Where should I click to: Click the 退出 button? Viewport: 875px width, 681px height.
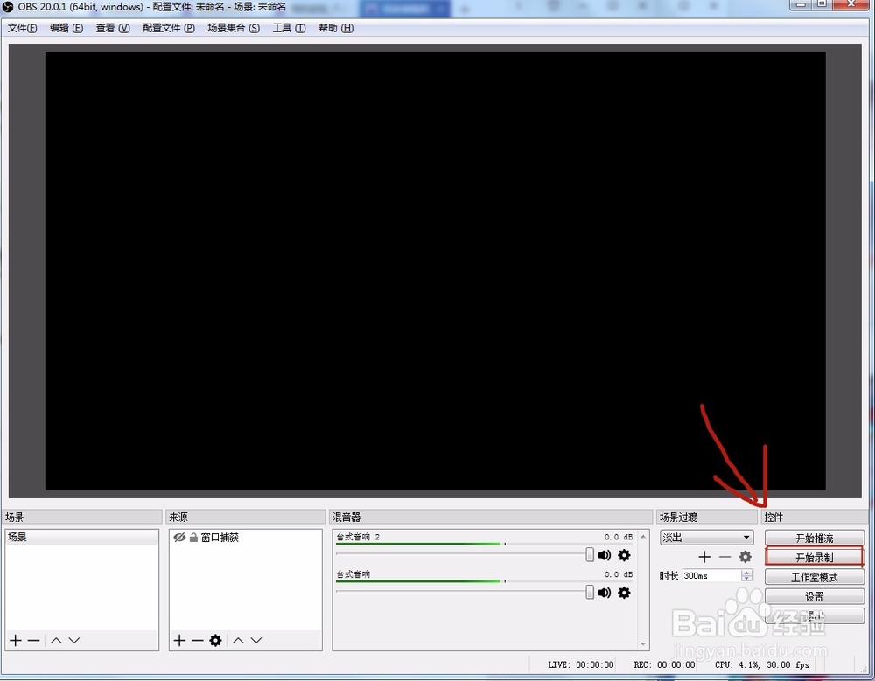[814, 616]
